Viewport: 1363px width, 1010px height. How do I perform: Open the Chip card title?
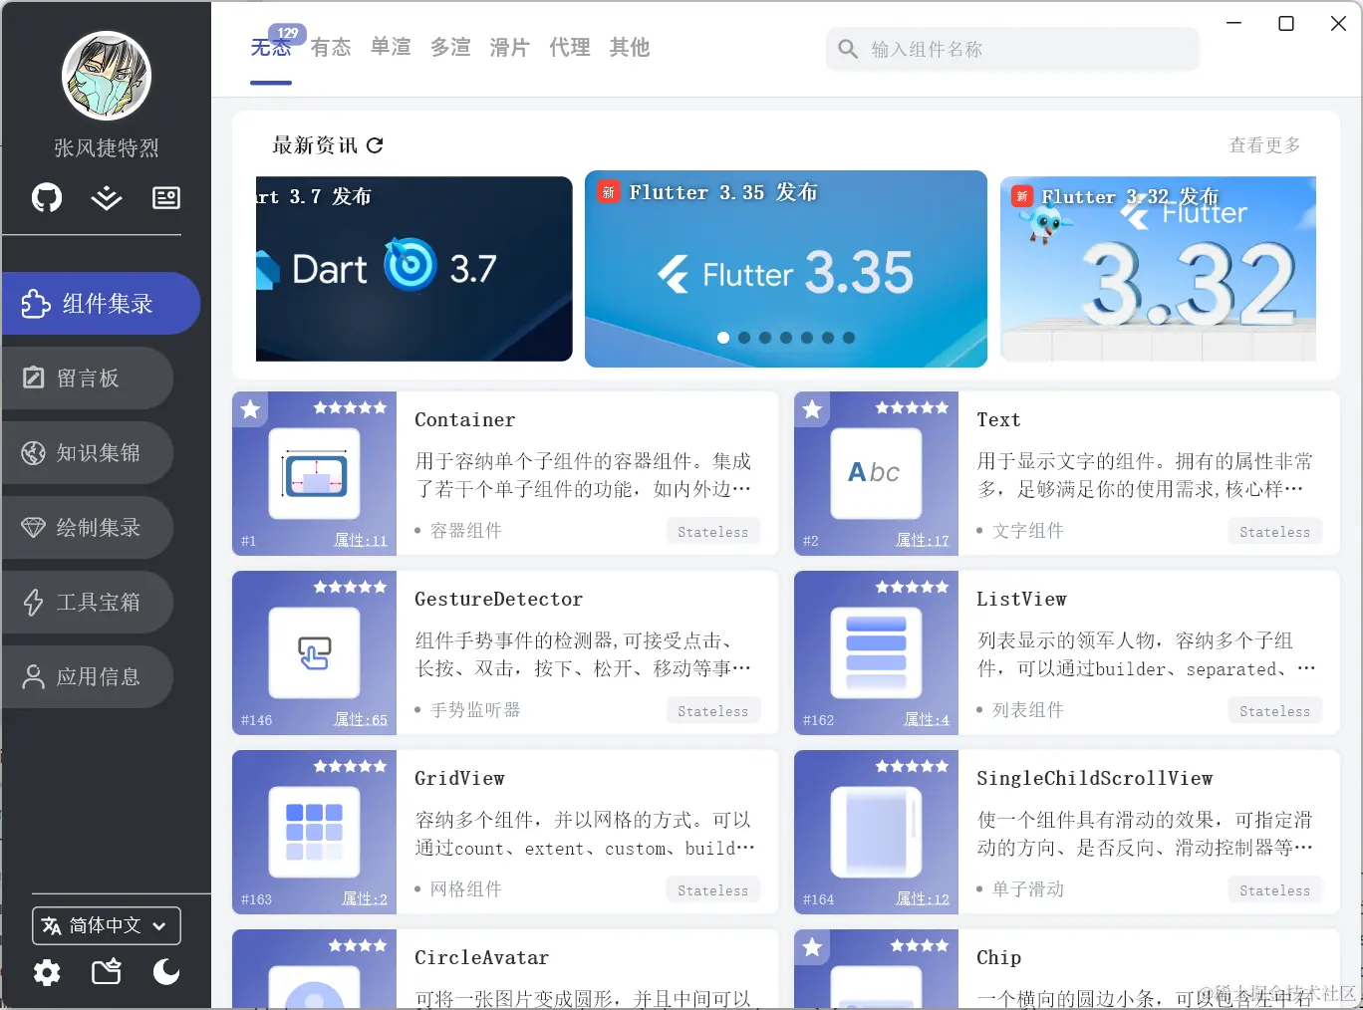click(x=999, y=958)
